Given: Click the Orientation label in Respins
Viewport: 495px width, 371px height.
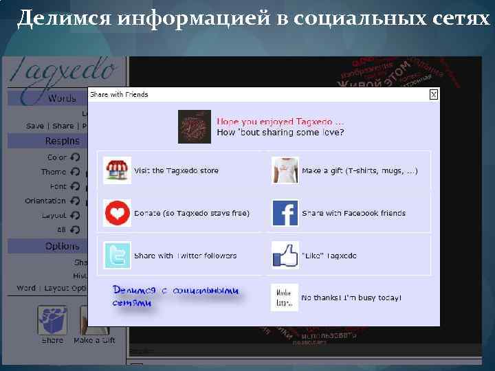Looking at the screenshot, I should (x=45, y=201).
